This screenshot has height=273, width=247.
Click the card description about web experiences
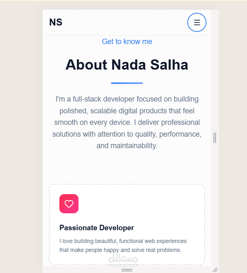point(123,245)
